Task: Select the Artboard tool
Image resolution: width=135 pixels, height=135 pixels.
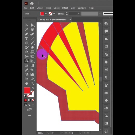Action: coord(27,79)
